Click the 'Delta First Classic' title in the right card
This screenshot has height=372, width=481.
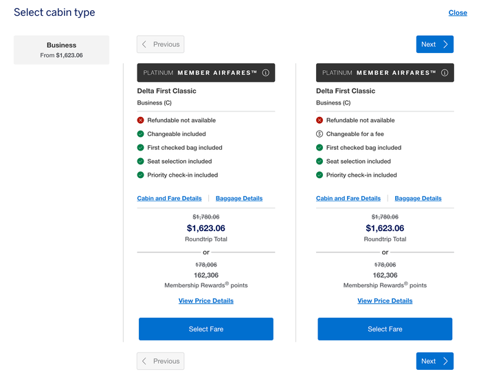point(346,91)
